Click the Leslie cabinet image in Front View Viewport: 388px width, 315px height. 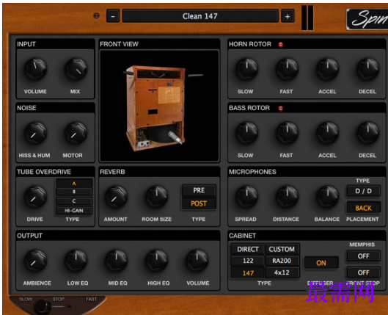click(x=156, y=108)
